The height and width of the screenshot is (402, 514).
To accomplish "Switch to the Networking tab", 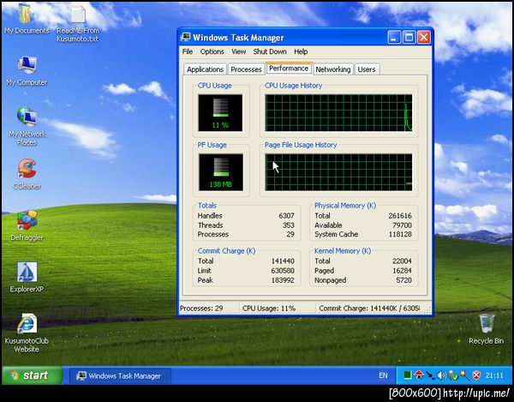I will coord(333,69).
